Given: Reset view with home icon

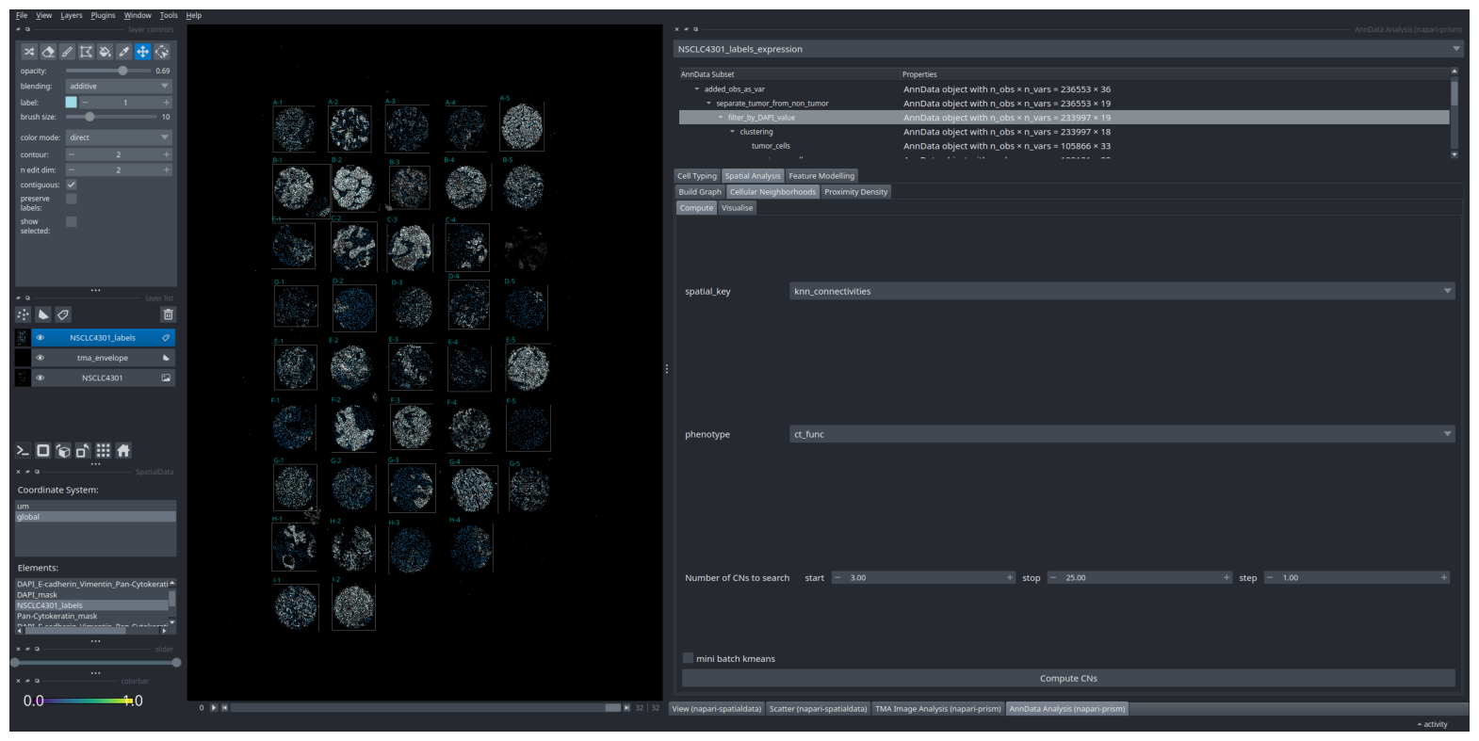Looking at the screenshot, I should (123, 451).
